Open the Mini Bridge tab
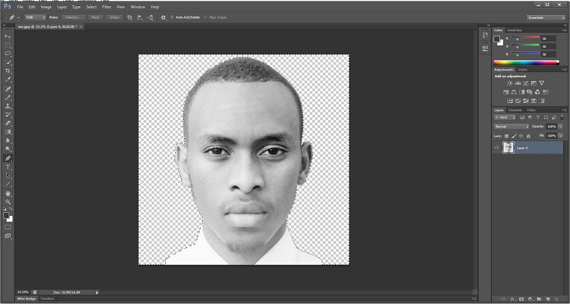Screen dimensions: 570x304 click(27, 298)
